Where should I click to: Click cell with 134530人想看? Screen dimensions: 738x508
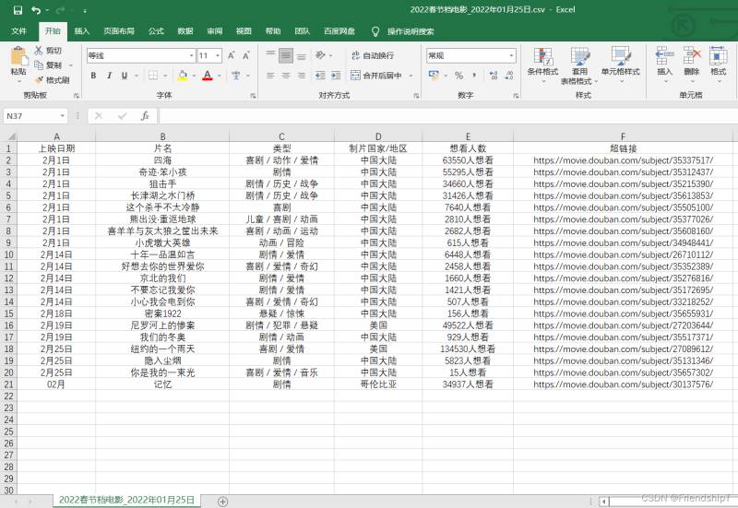click(468, 349)
